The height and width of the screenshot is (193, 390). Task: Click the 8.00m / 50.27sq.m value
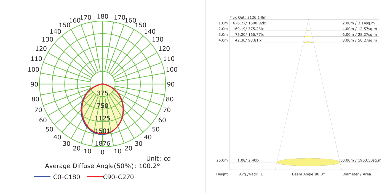(x=360, y=40)
